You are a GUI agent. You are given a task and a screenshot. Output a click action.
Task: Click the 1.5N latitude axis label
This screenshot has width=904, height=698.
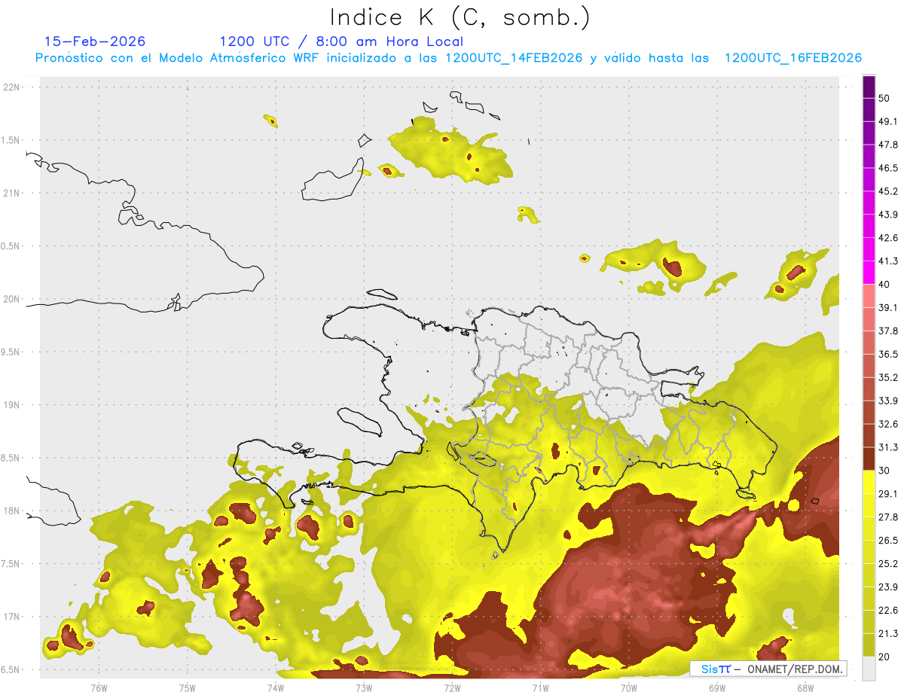tap(11, 140)
